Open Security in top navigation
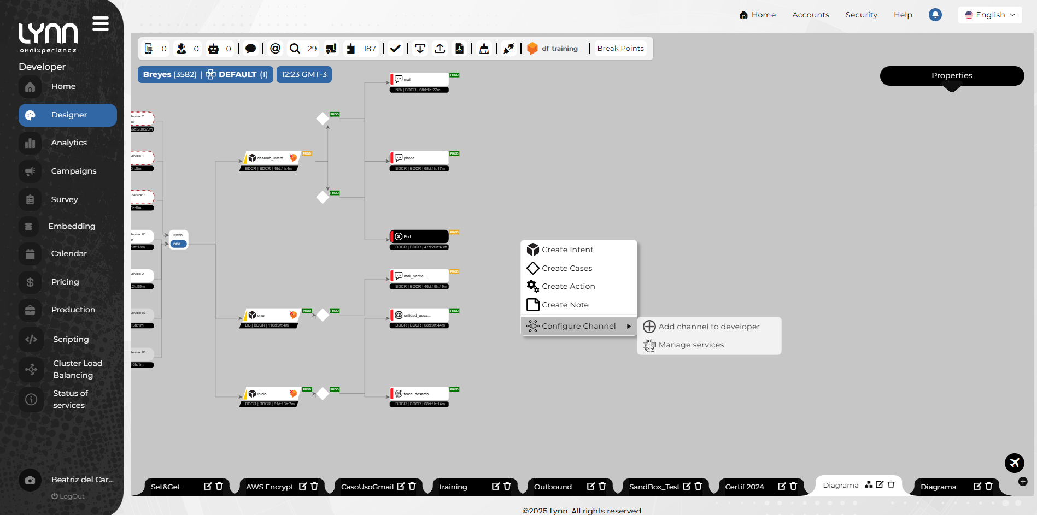1037x515 pixels. click(862, 15)
